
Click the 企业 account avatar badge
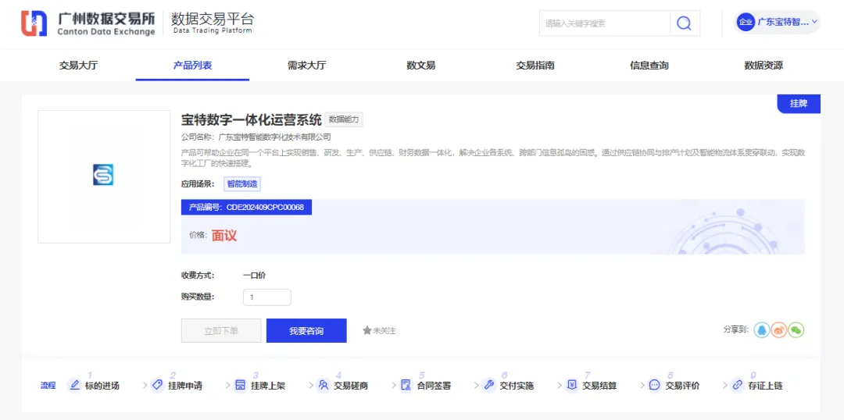click(746, 23)
